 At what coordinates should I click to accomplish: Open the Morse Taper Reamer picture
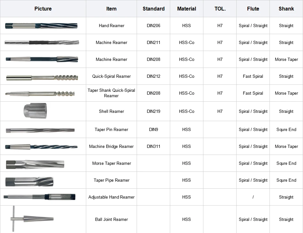35,164
